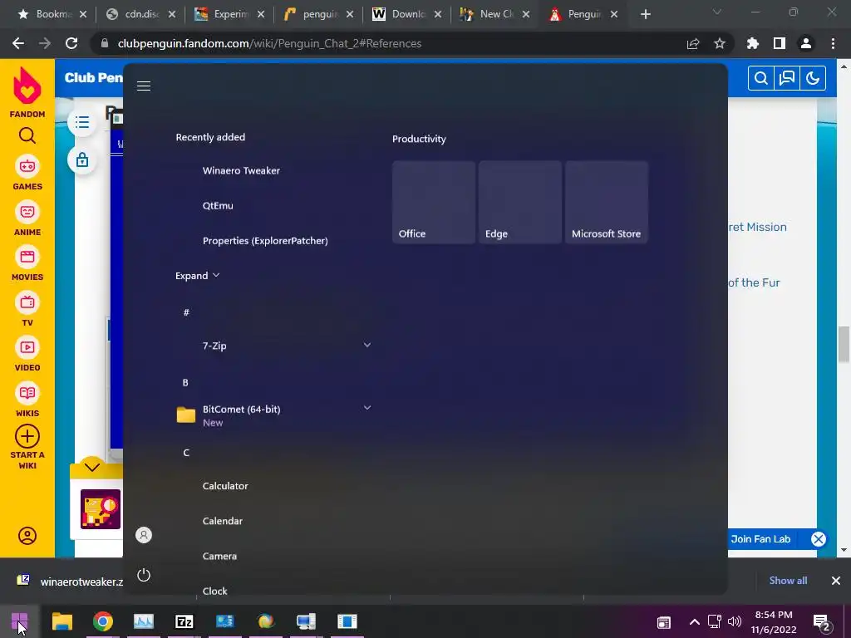This screenshot has height=638, width=851.
Task: Switch to the Bookmarks browser tab
Action: (52, 14)
